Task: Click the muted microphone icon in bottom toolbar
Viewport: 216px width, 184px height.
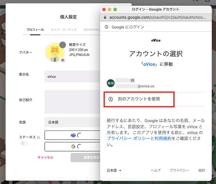Action: pyautogui.click(x=50, y=182)
